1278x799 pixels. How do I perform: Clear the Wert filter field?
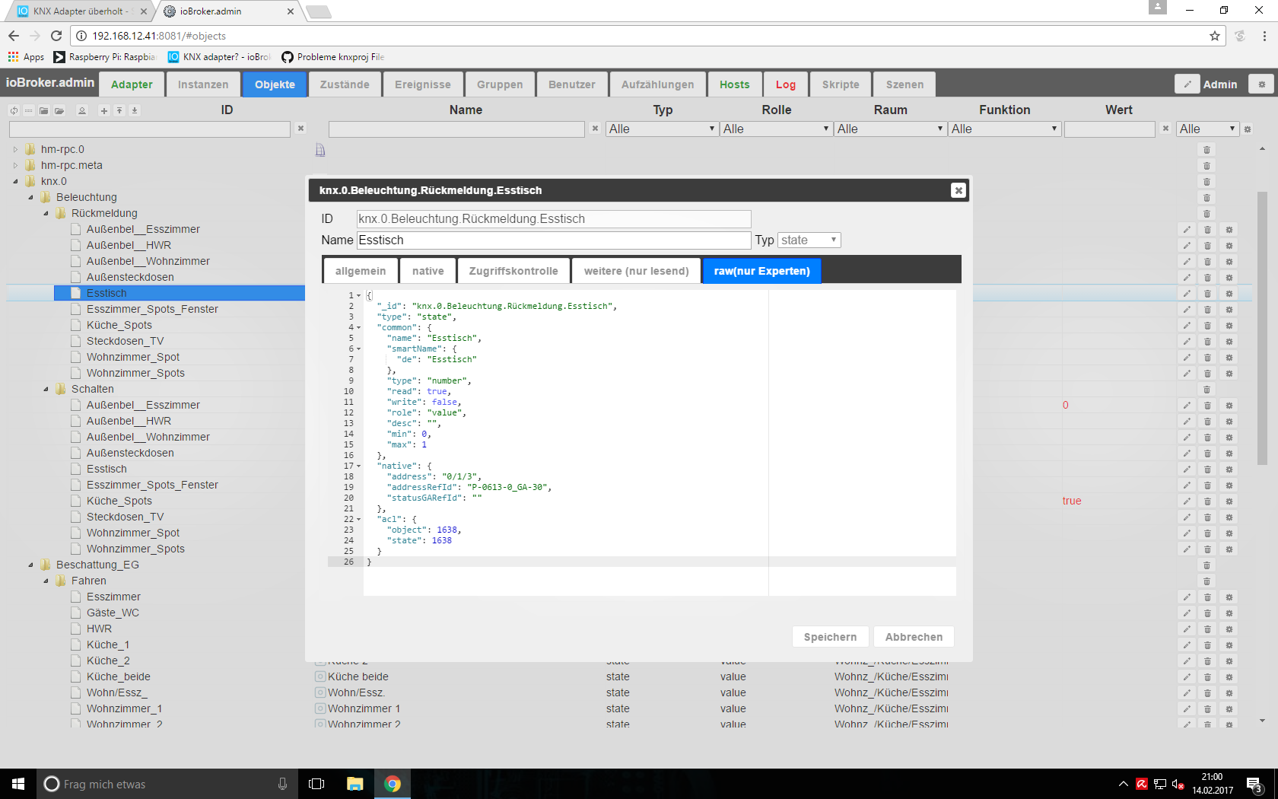(1165, 129)
